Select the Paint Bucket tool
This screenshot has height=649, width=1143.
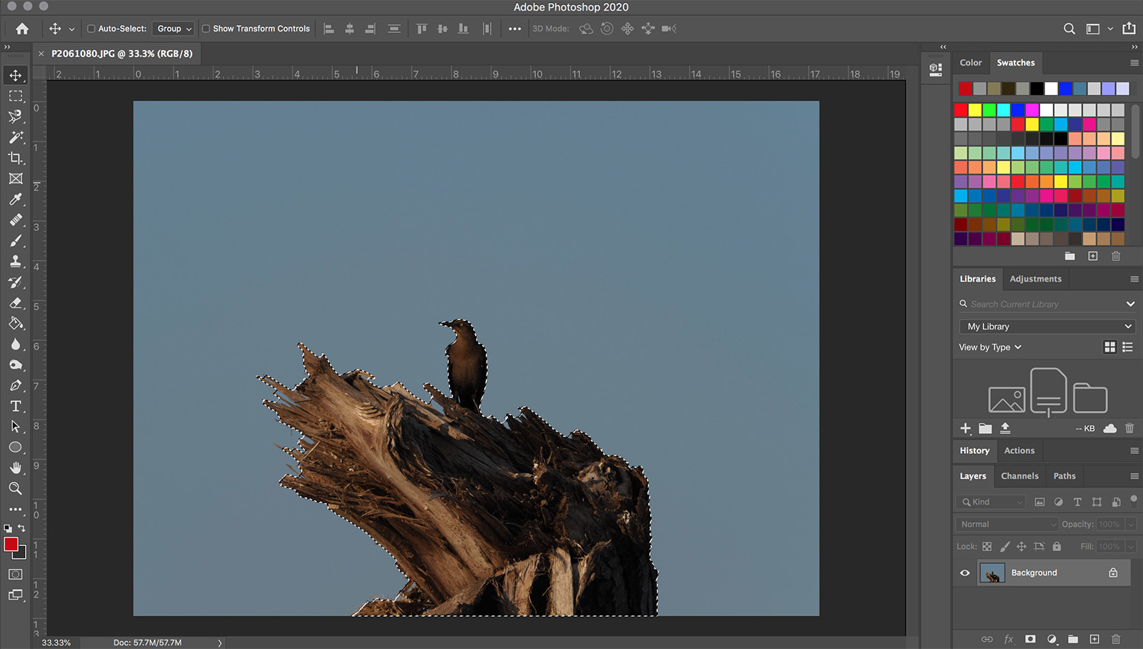[16, 323]
